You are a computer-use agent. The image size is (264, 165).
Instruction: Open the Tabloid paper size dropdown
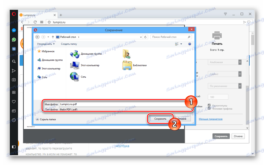click(x=225, y=74)
